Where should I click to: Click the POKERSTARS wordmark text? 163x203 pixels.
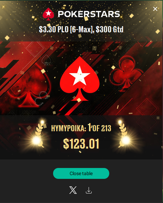click(x=89, y=14)
